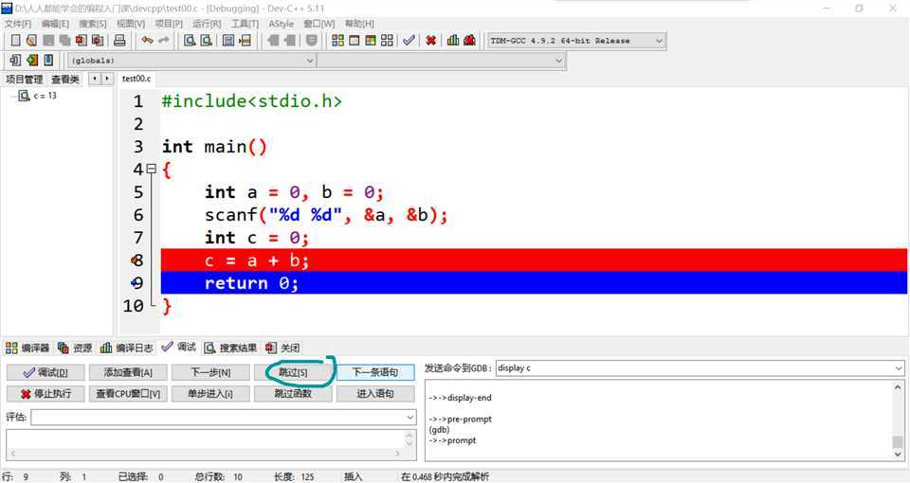Switch to the 搜索结果 bottom tab
The width and height of the screenshot is (910, 483).
tap(230, 348)
